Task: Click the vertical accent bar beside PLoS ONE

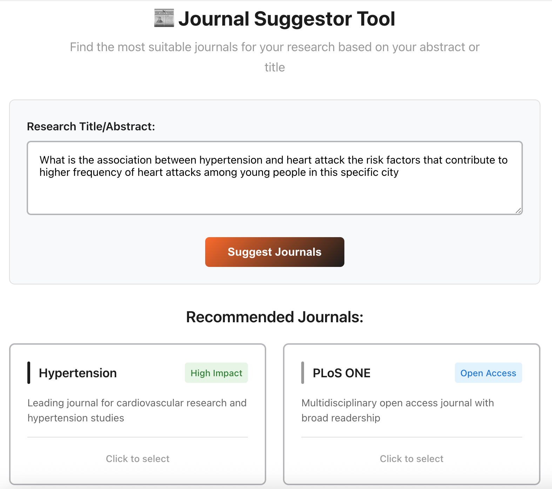Action: (x=303, y=373)
